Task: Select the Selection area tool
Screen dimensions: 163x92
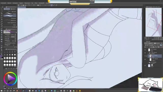Action: tap(2, 18)
